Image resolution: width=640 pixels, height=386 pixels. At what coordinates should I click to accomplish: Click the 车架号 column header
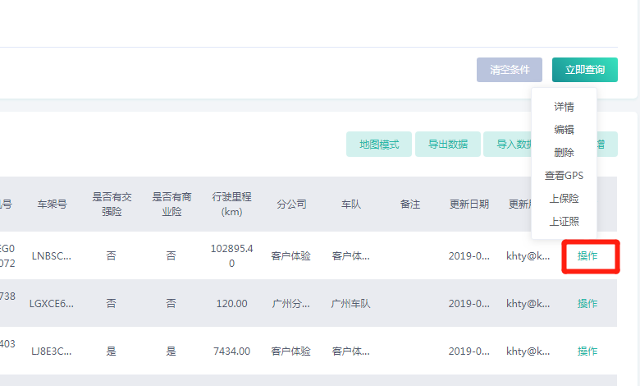pos(52,204)
